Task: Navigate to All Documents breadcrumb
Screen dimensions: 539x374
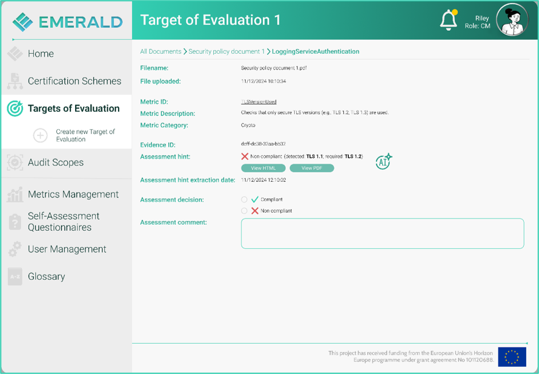Action: click(160, 51)
